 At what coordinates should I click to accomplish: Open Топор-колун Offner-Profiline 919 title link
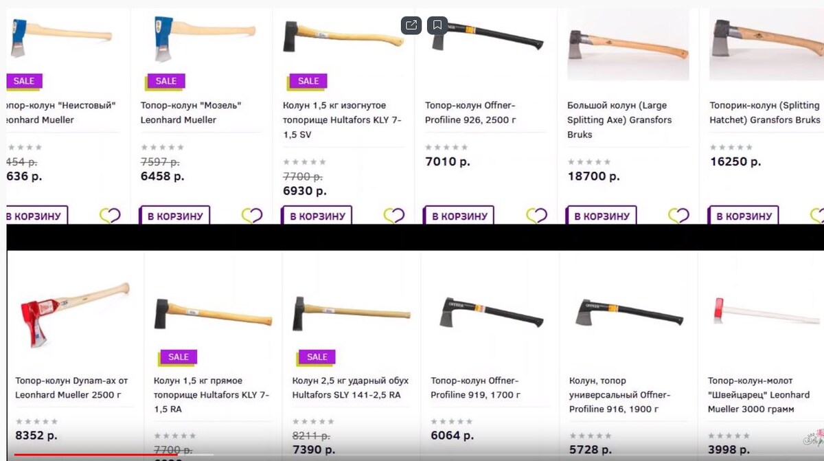coord(476,387)
